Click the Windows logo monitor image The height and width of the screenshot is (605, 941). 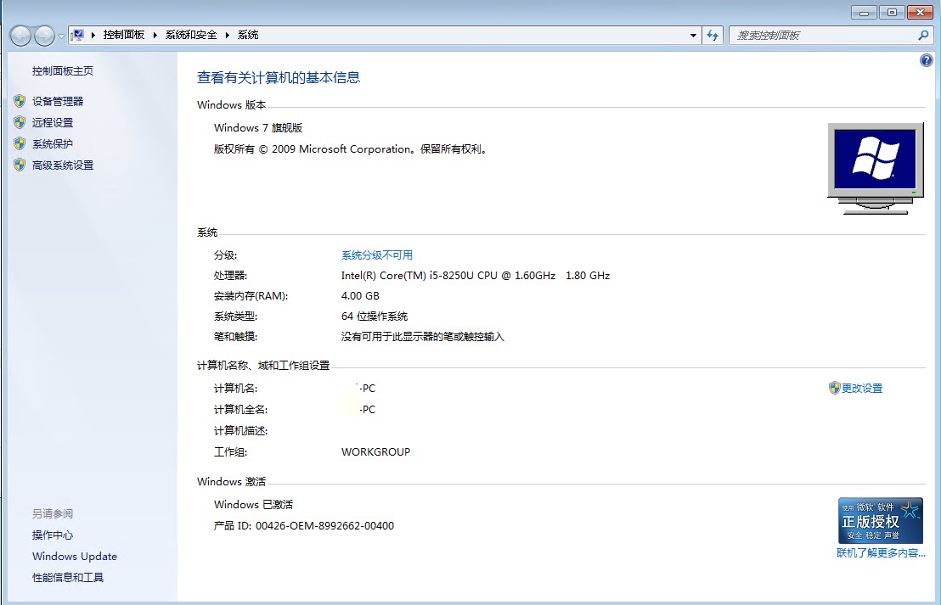(876, 169)
